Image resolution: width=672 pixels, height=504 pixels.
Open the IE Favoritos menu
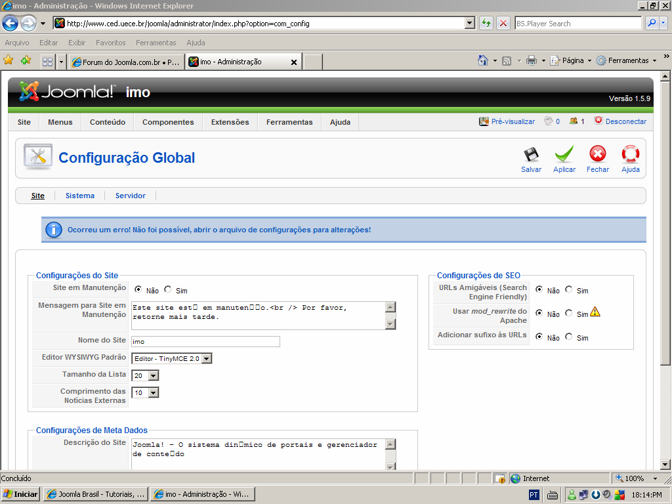pyautogui.click(x=110, y=43)
